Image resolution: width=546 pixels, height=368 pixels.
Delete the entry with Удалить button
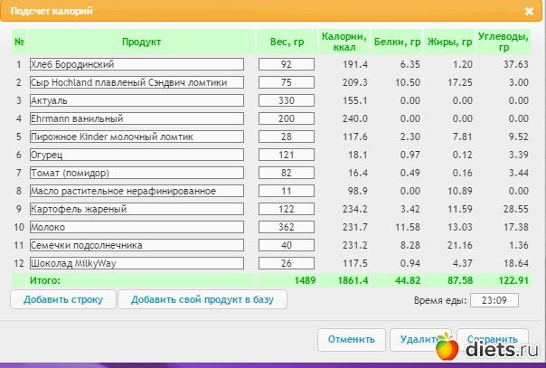[x=418, y=339]
